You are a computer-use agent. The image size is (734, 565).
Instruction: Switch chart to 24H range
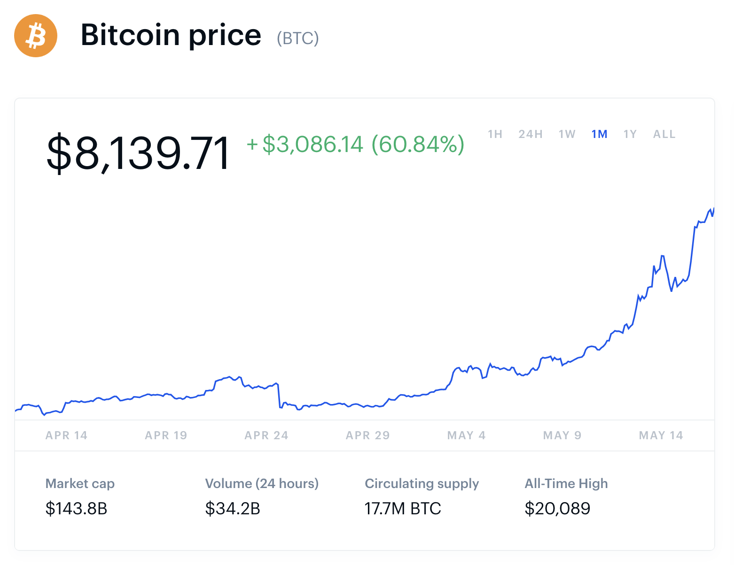[x=531, y=134]
